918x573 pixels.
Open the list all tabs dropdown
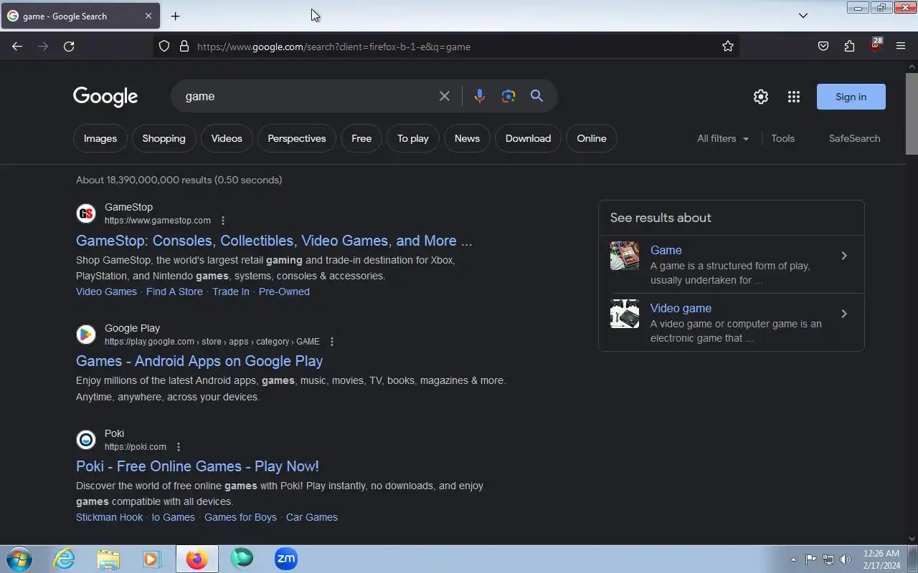coord(803,16)
